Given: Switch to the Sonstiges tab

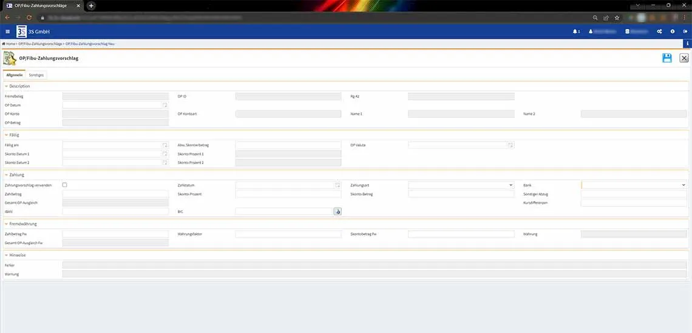Looking at the screenshot, I should pos(36,75).
